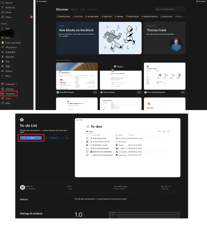Select the Personal Finance category chip
Screen dimensions: 207x225
92,17
